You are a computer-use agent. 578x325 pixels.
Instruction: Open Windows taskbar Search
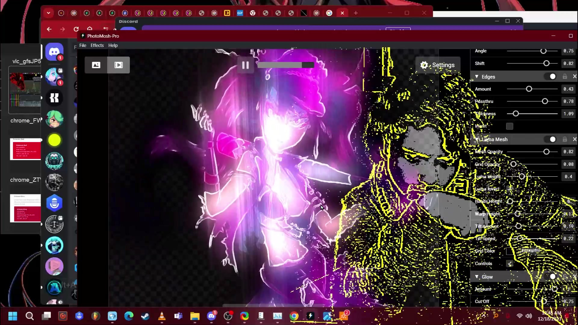pyautogui.click(x=30, y=316)
